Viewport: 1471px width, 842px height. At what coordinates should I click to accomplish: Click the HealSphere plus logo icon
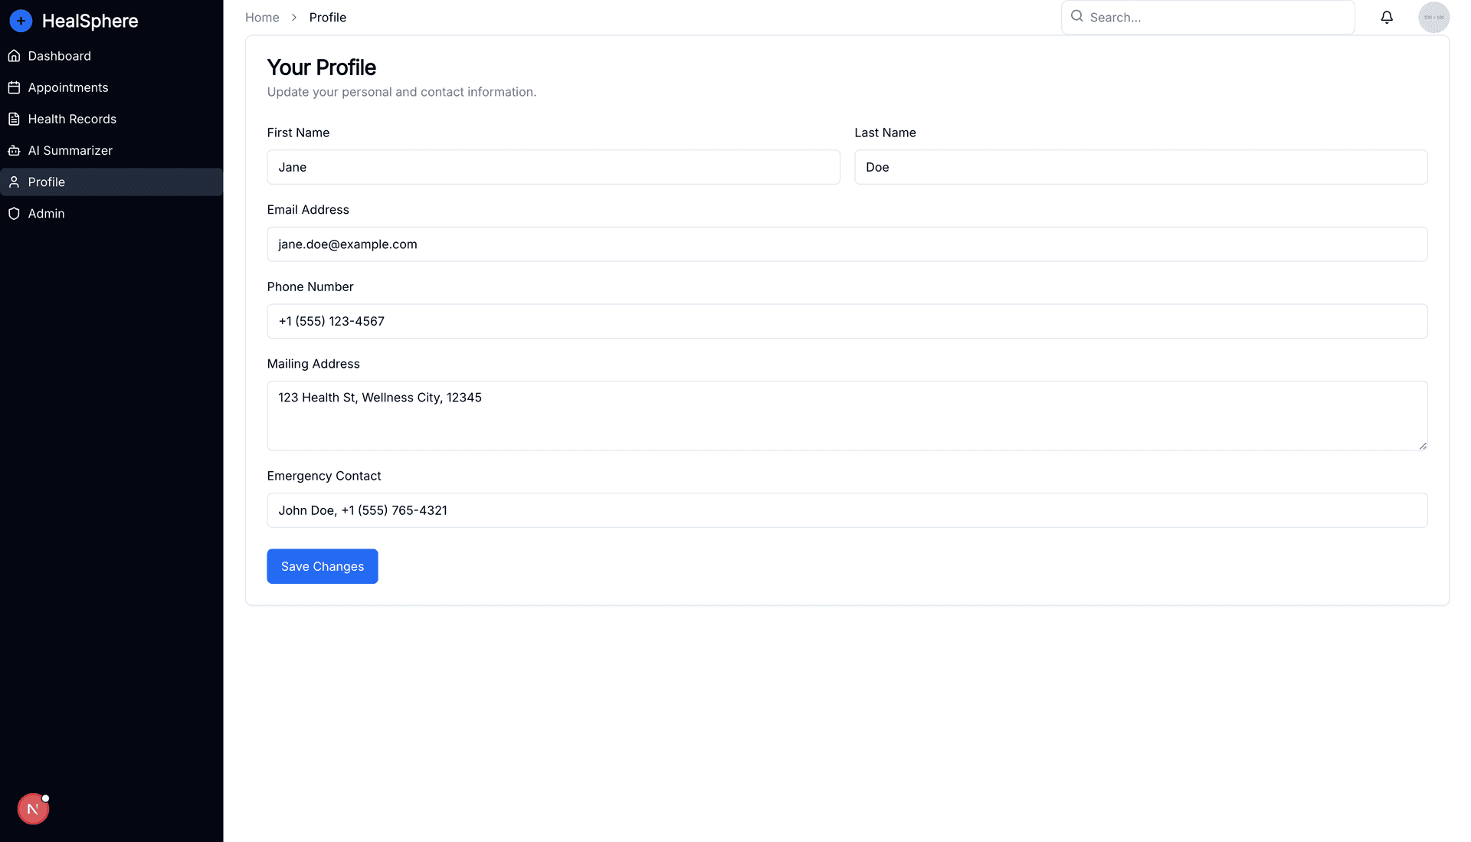pyautogui.click(x=21, y=21)
